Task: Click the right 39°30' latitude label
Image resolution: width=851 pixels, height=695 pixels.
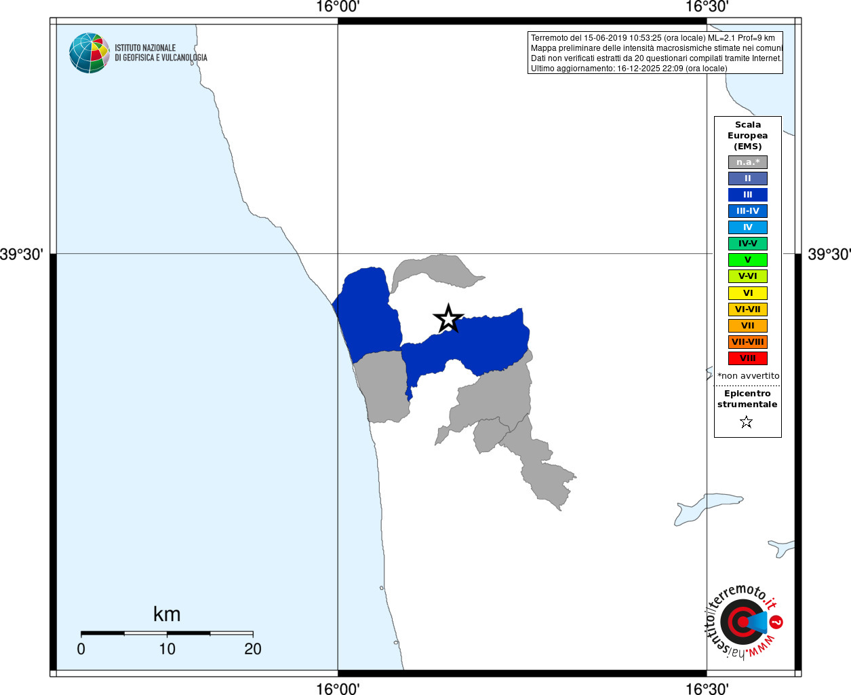Action: tap(829, 255)
